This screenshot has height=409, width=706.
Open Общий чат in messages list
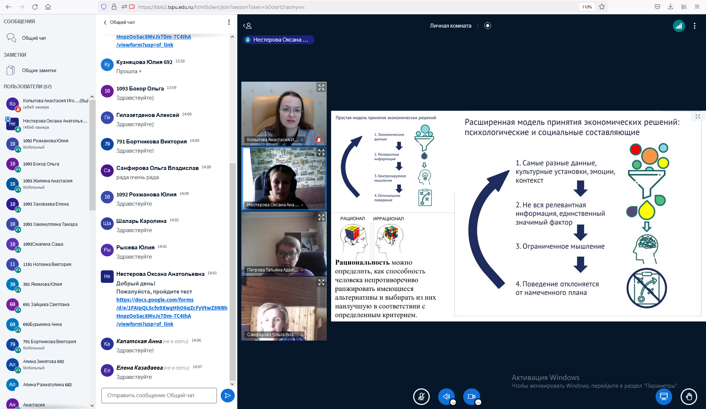coord(34,38)
